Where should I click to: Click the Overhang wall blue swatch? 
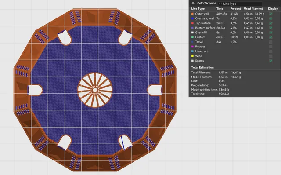192,18
